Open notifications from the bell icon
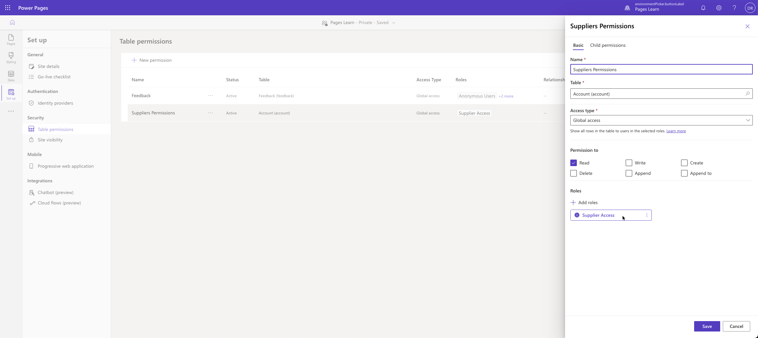 [x=703, y=7]
